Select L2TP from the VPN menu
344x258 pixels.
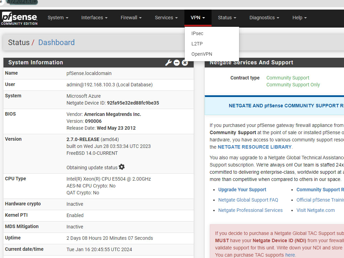point(197,44)
